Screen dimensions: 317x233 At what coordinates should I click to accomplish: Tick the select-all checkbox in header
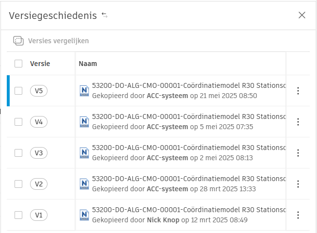(18, 64)
